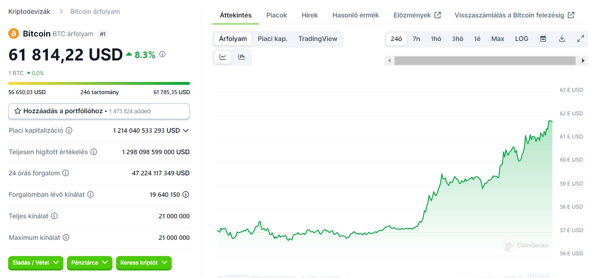Switch to candlestick chart view icon
Screen dimensions: 593x278
[x=242, y=57]
